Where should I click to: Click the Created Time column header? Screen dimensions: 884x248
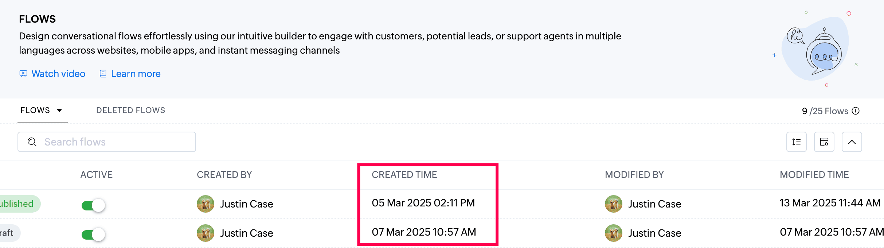point(404,175)
